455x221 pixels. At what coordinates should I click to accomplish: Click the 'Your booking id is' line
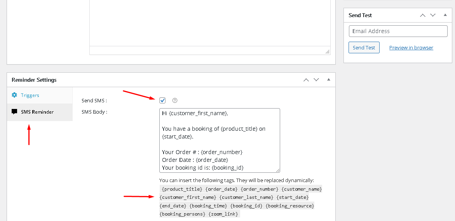203,168
